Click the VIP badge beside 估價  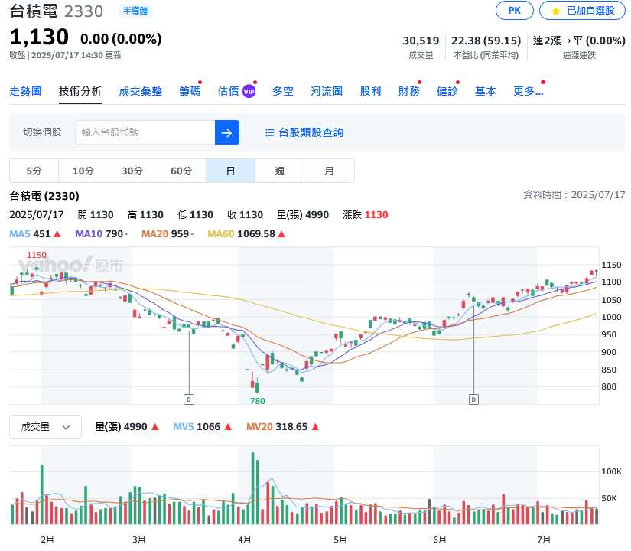pos(249,91)
